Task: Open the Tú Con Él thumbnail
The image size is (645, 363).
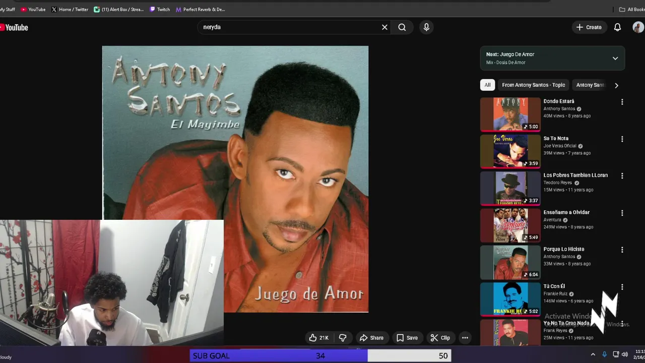Action: tap(510, 299)
